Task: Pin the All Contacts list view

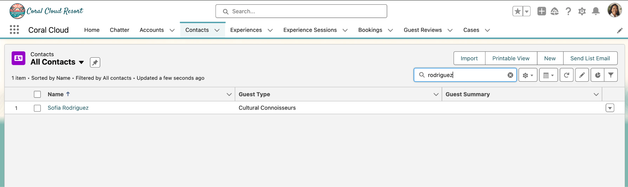Action: click(x=95, y=62)
